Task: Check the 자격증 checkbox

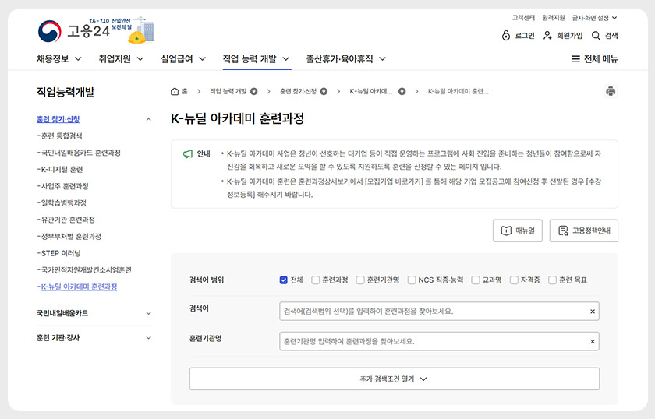Action: point(514,280)
